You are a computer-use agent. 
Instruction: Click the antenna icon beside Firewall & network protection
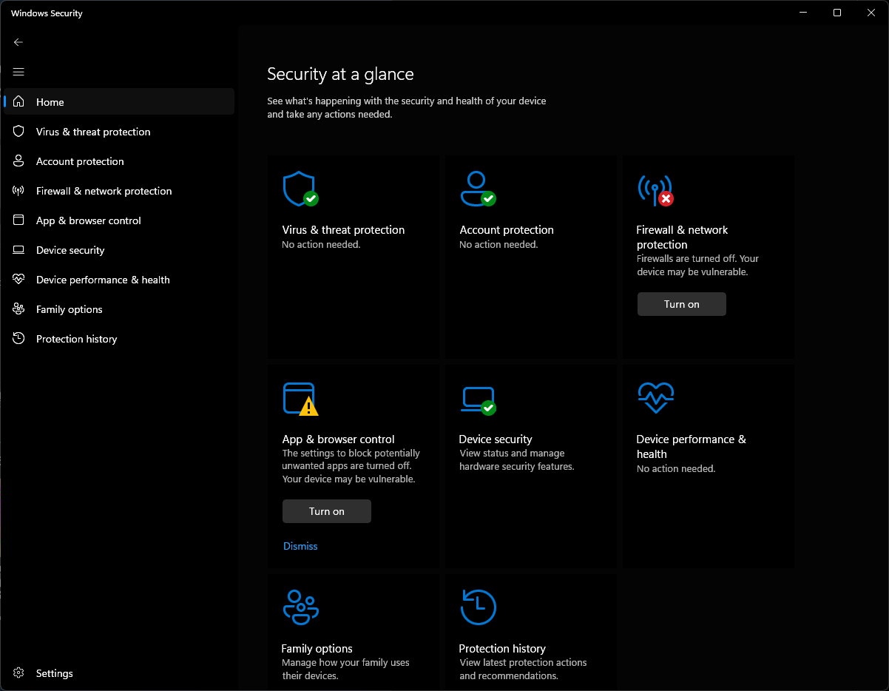point(18,191)
